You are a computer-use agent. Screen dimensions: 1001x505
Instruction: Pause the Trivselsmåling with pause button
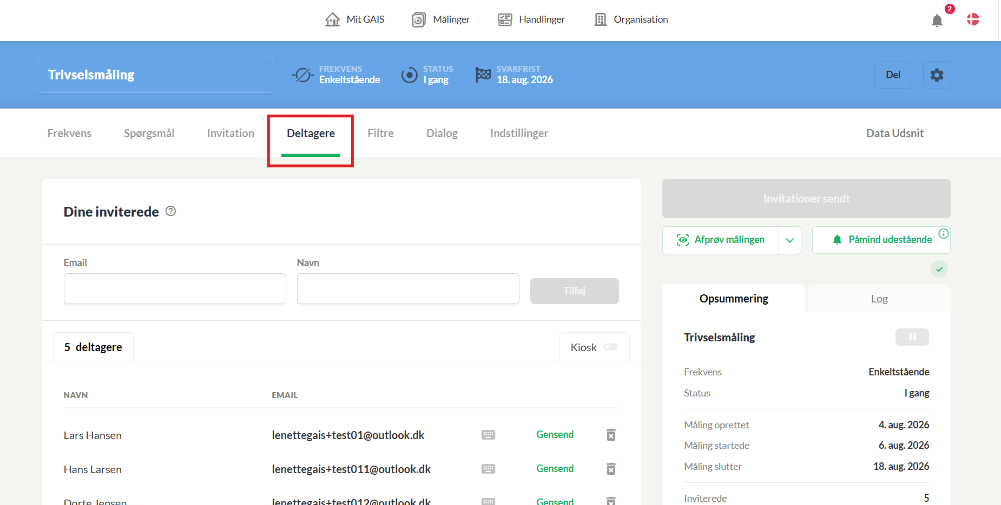pyautogui.click(x=912, y=337)
